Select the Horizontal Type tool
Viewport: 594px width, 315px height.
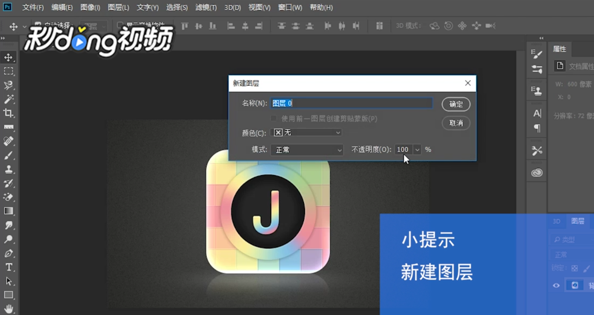click(9, 267)
